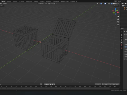Toggle the blue checkbox in properties panel
This screenshot has height=95, width=127.
pos(126,47)
